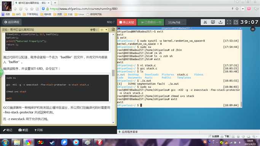This screenshot has height=146, width=260.
Task: Click the bookmark star icon in the address bar
Action: [x=237, y=9]
